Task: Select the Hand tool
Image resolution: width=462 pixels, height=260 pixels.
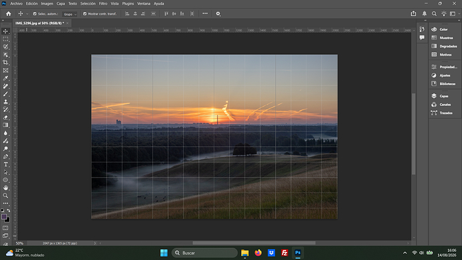Action: click(5, 188)
